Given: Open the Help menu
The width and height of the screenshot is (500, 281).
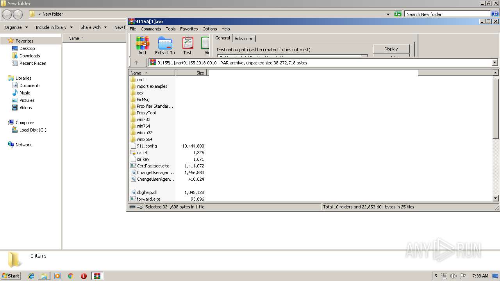Looking at the screenshot, I should (225, 29).
